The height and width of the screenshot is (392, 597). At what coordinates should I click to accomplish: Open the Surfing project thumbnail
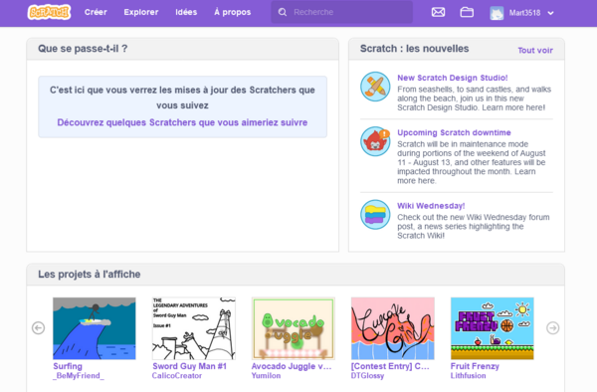point(95,328)
